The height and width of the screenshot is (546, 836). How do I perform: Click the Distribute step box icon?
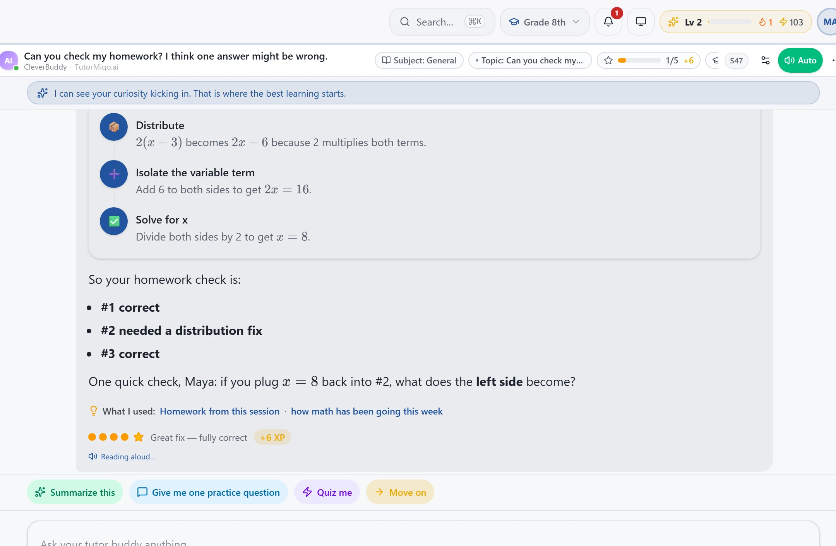[x=114, y=127]
